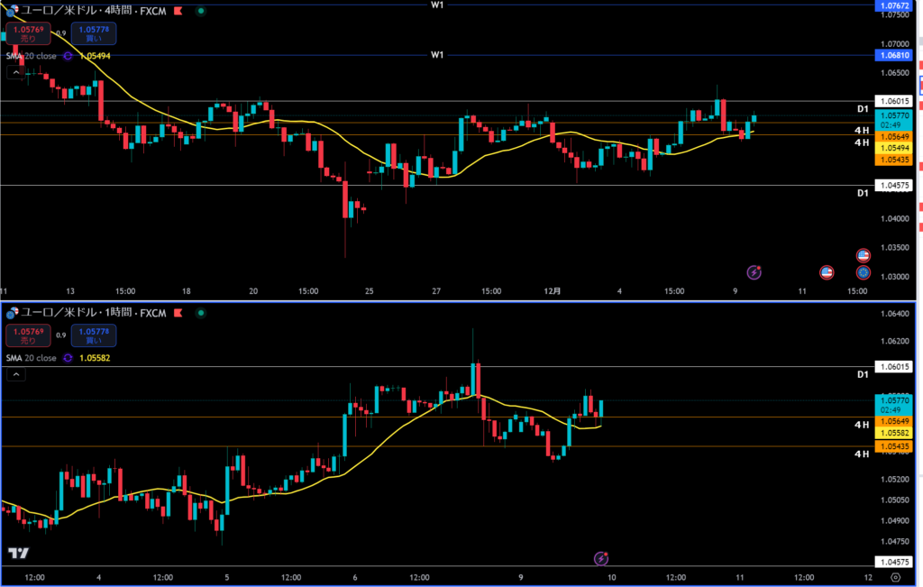Collapse the indicator legend on 4-hour chart
Screen dimensions: 923x587
[16, 74]
